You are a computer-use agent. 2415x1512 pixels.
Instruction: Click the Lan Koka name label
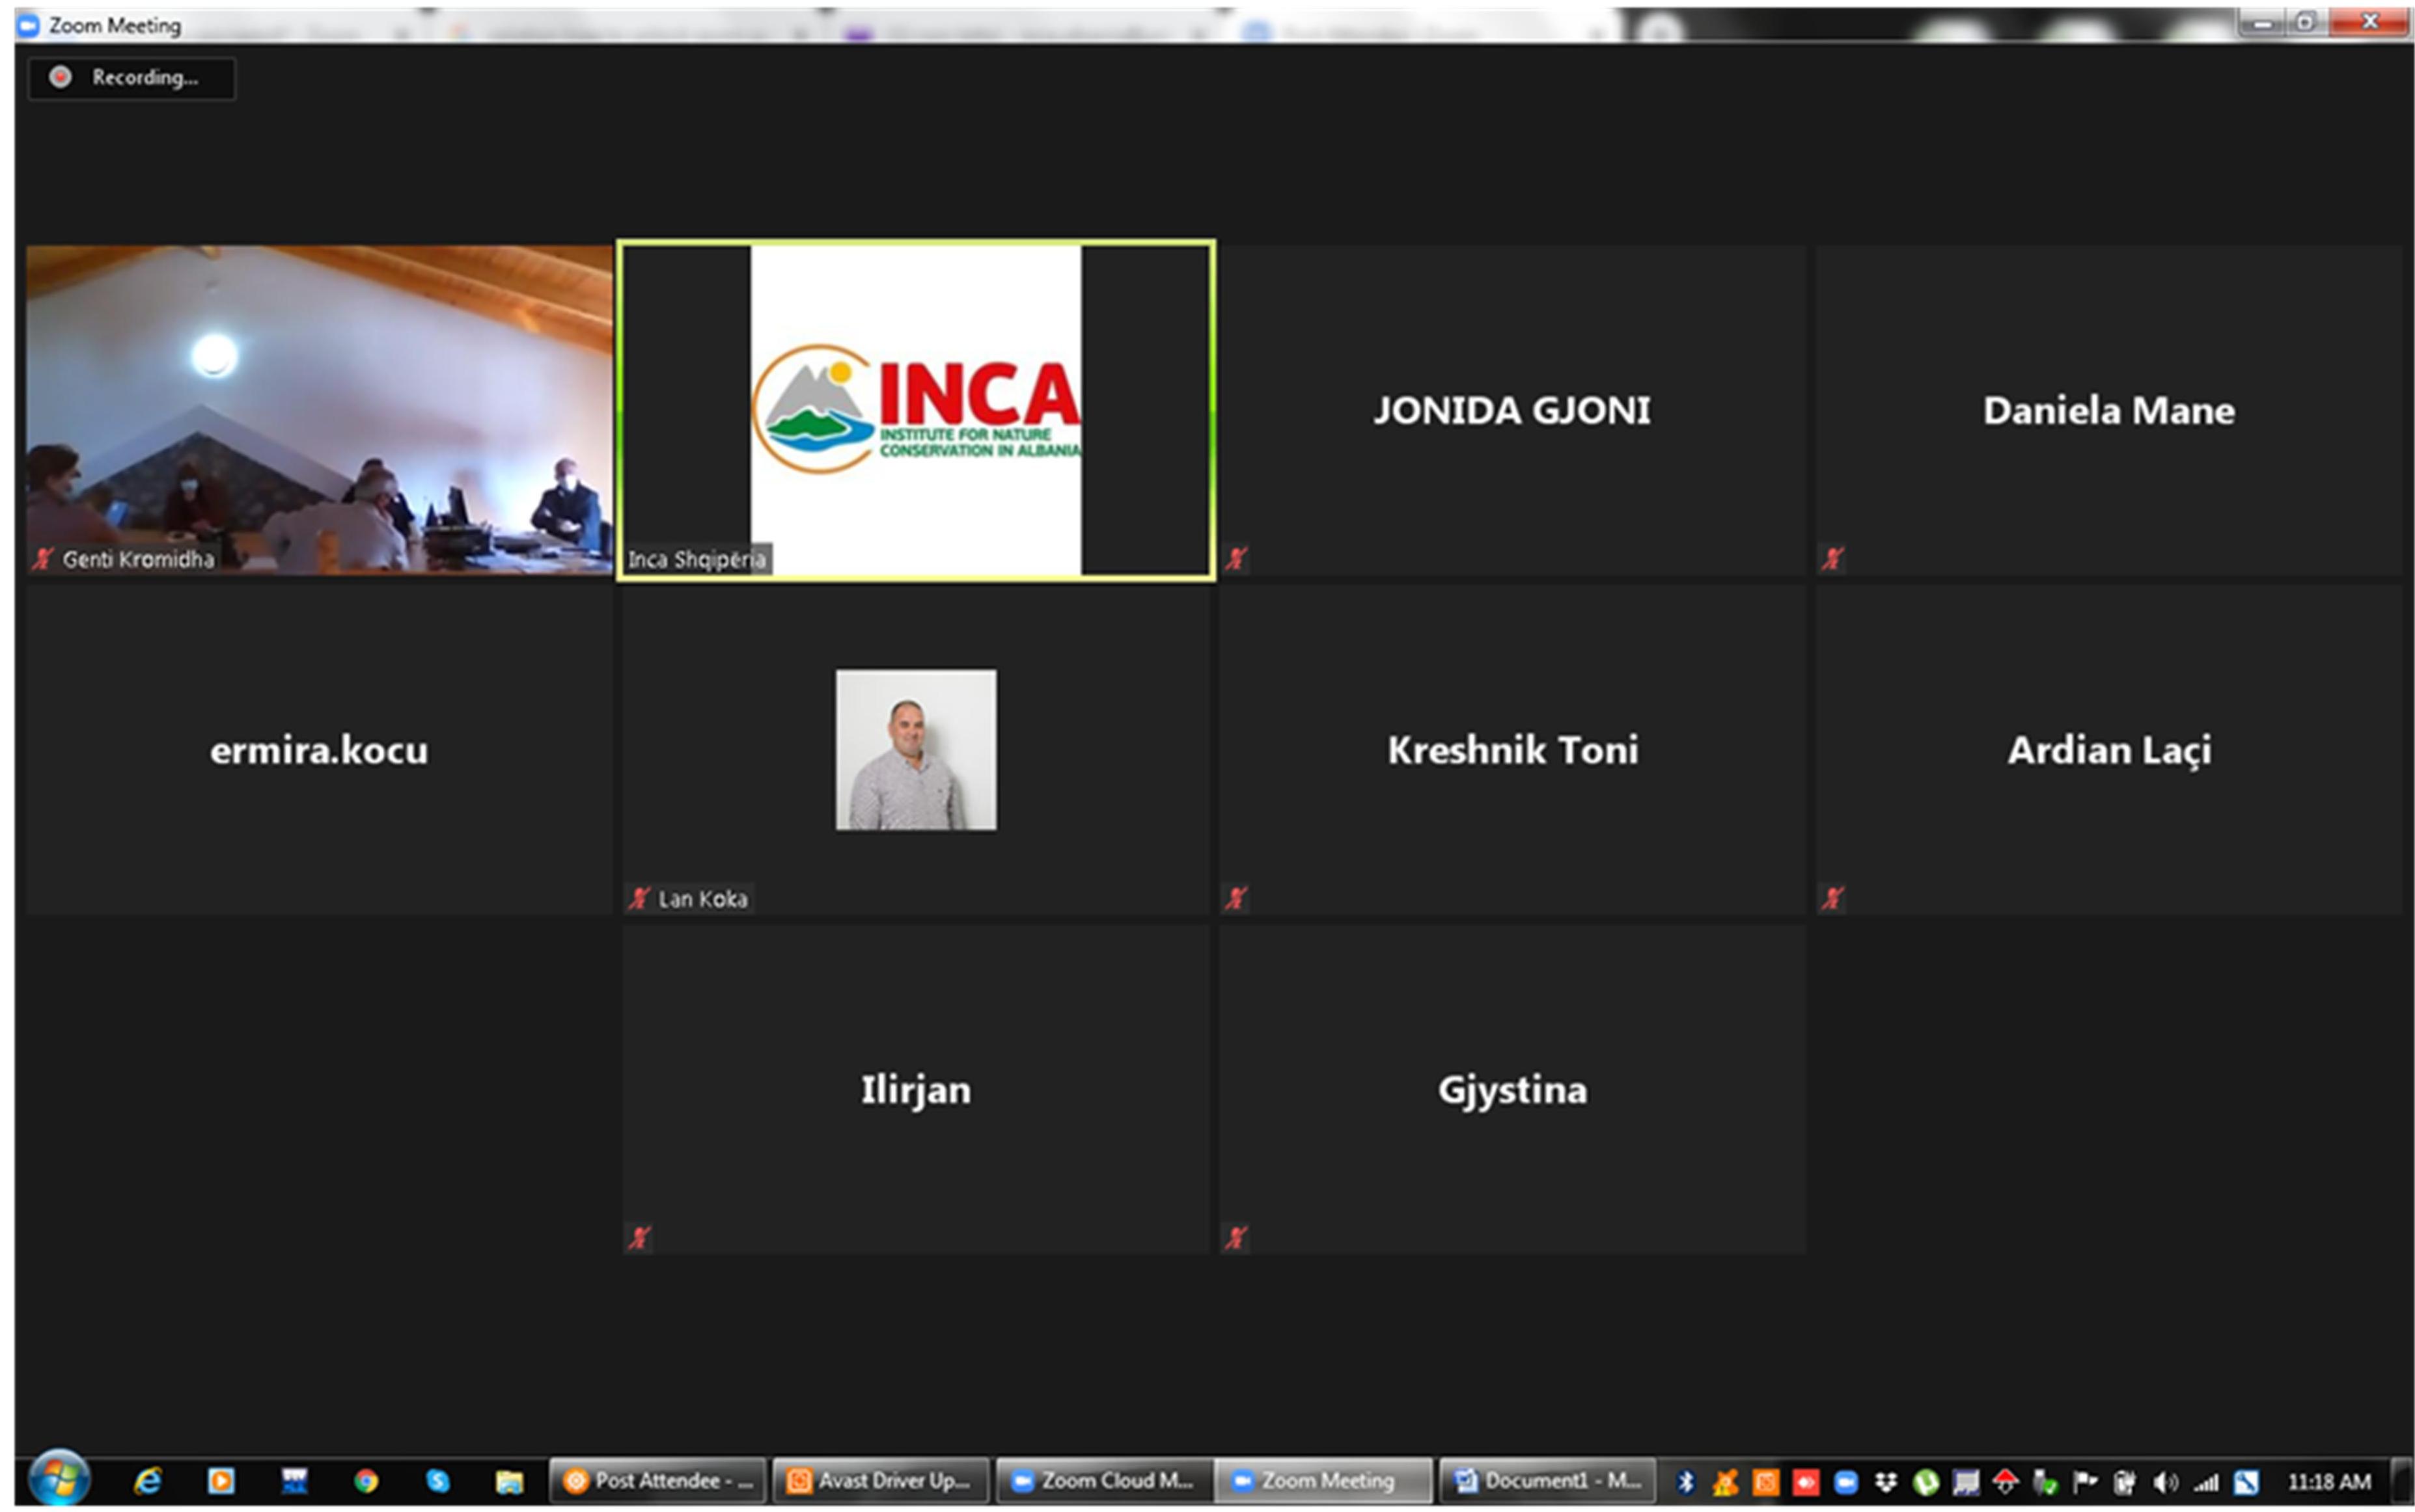pyautogui.click(x=702, y=898)
